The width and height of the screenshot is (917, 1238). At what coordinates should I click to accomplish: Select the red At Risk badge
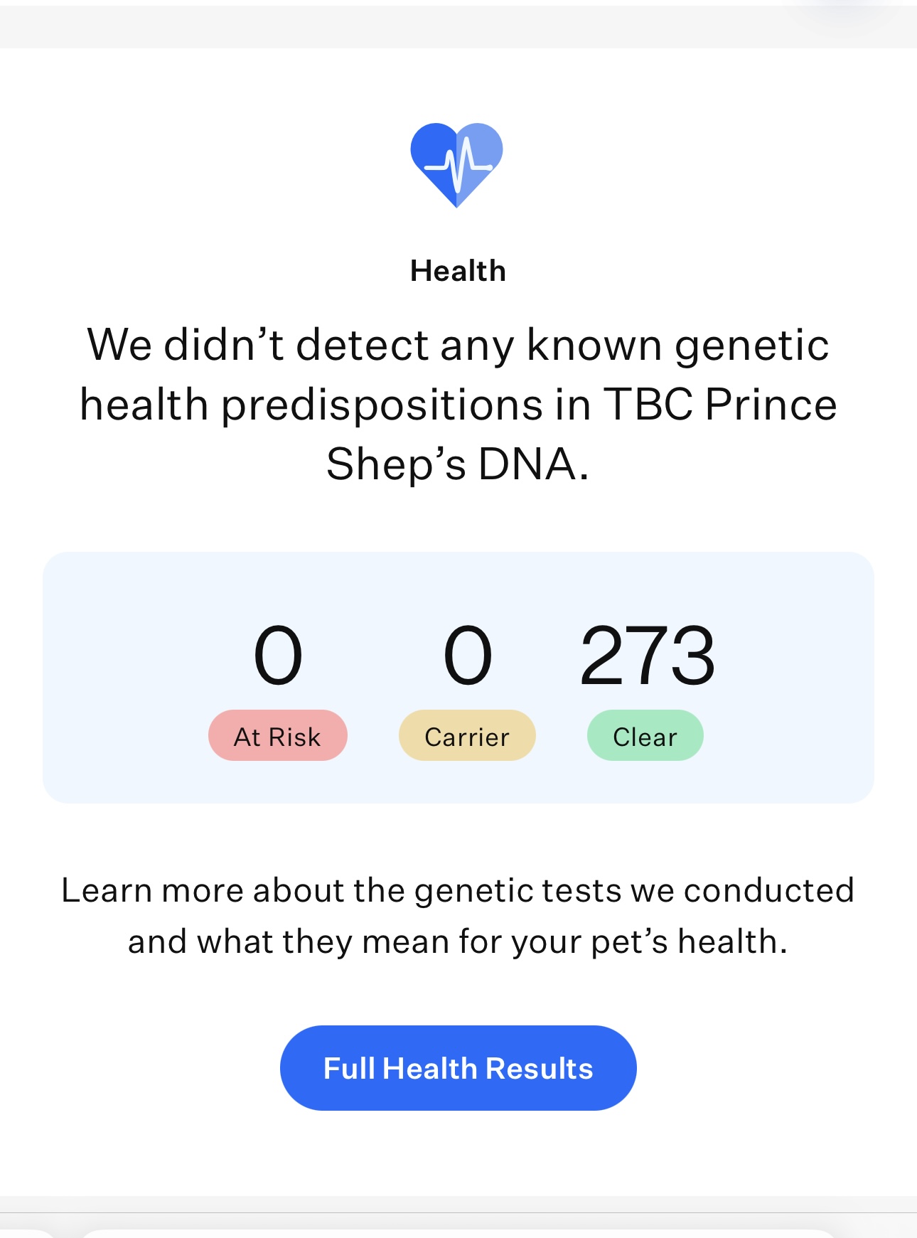[x=277, y=736]
